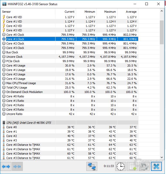Viewport: 166px width, 174px height.
Task: Click the Average column header
Action: click(x=128, y=12)
